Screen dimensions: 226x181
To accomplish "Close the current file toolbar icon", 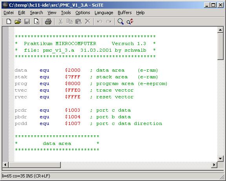I will (36, 22).
